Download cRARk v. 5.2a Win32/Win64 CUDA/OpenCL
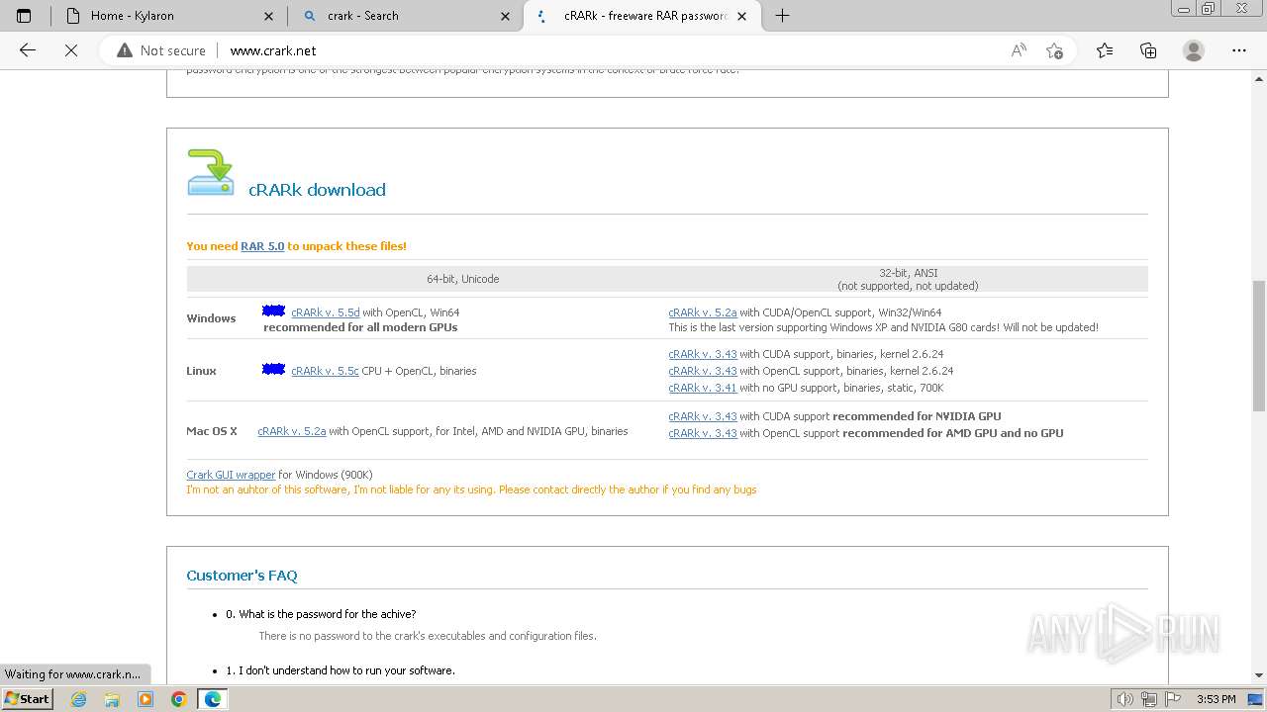This screenshot has height=712, width=1267. 703,312
